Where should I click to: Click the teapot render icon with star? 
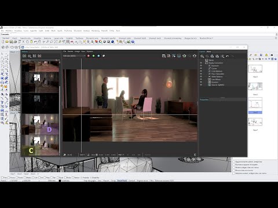click(x=184, y=56)
